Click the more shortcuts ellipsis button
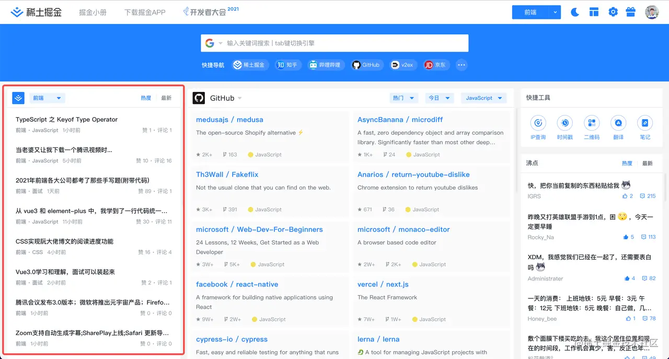The height and width of the screenshot is (359, 669). click(461, 65)
